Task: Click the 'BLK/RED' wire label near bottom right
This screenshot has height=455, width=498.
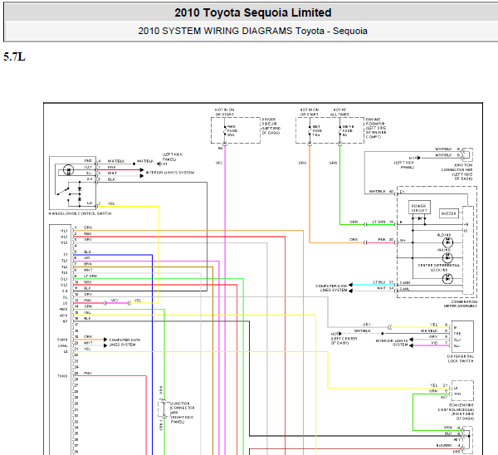Action: 444,446
